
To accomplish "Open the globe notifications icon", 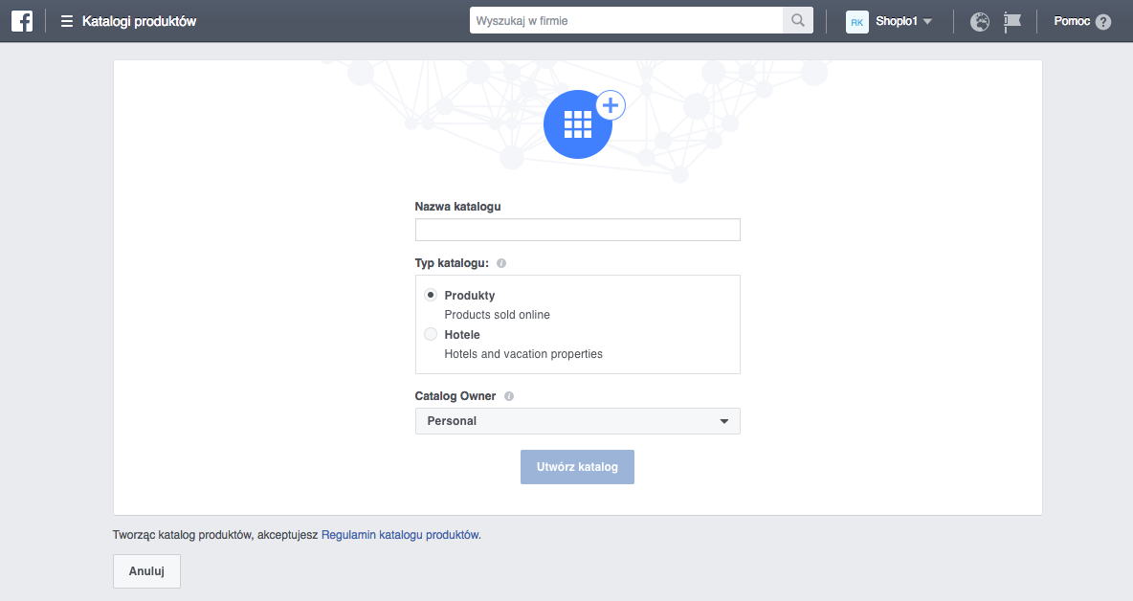I will pos(980,22).
